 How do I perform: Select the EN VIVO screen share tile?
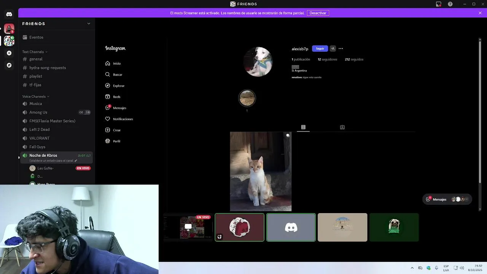point(188,227)
